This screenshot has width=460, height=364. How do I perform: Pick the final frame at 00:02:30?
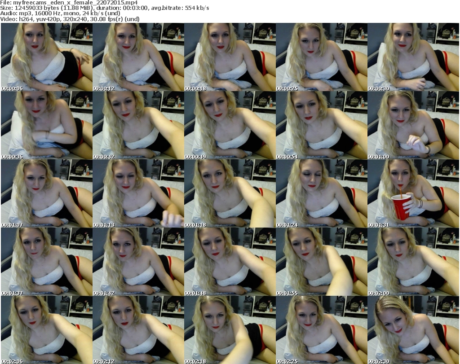pos(413,330)
